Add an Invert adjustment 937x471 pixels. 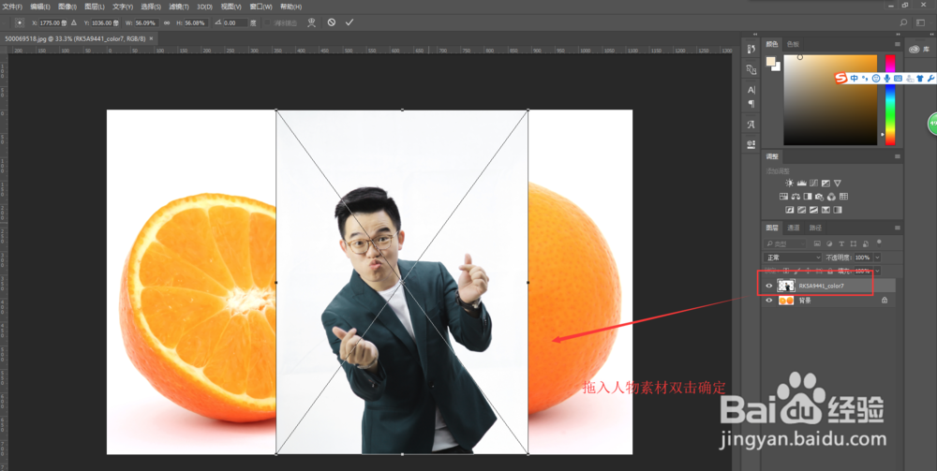(790, 210)
